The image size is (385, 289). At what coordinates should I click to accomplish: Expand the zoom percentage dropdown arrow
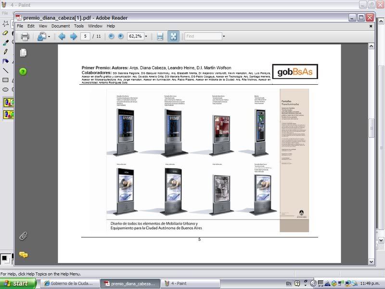point(147,37)
